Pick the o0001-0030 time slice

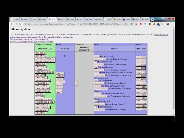141,84
